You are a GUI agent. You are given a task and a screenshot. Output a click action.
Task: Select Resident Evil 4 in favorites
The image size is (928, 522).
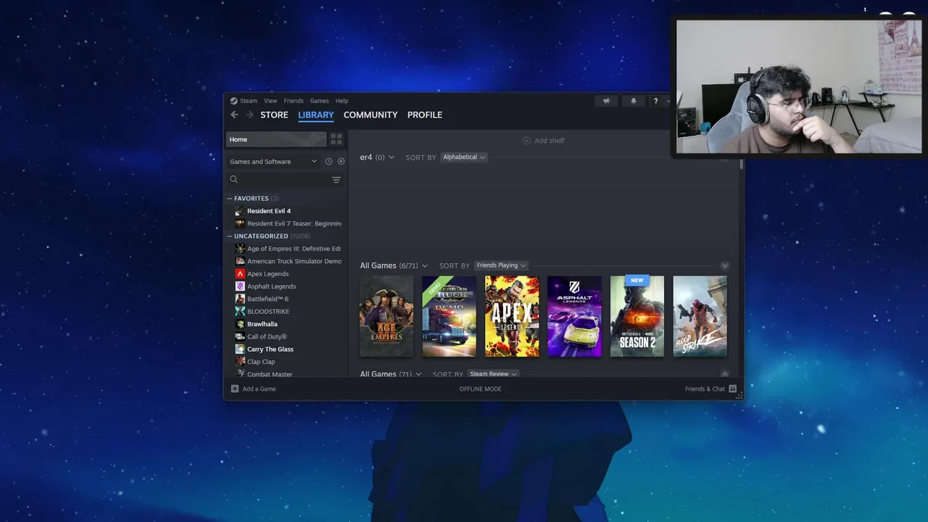(269, 211)
